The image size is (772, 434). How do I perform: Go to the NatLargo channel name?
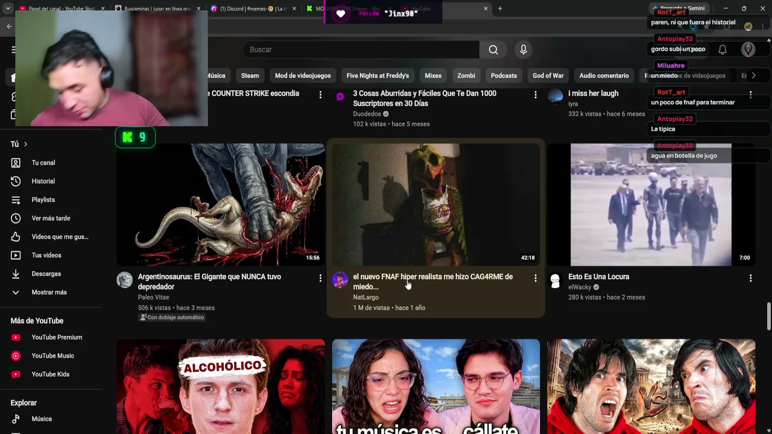click(x=365, y=297)
